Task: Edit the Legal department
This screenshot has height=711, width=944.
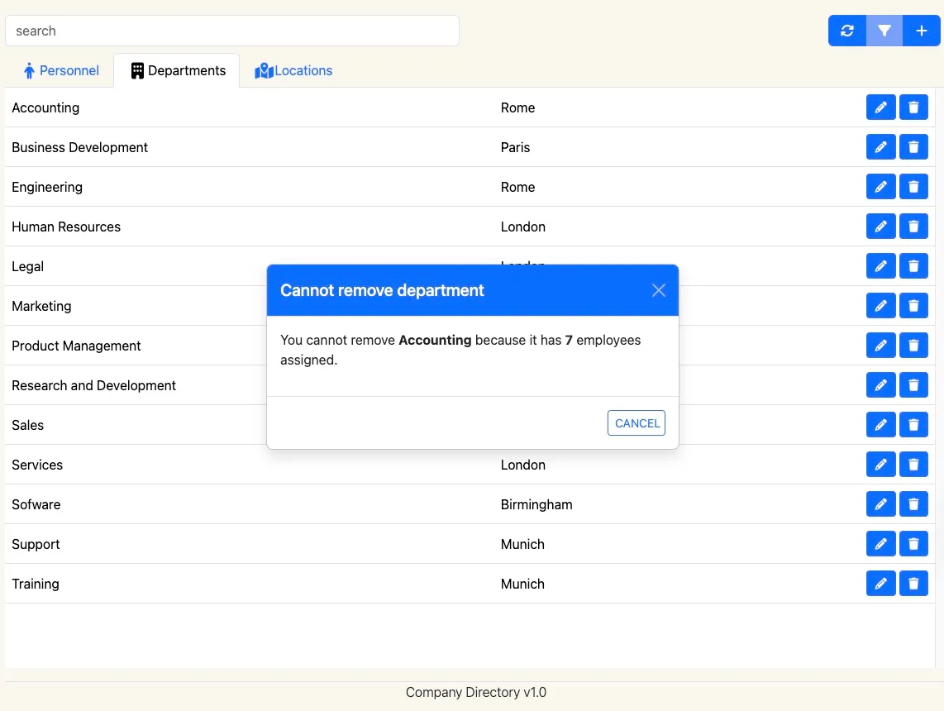Action: click(x=880, y=266)
